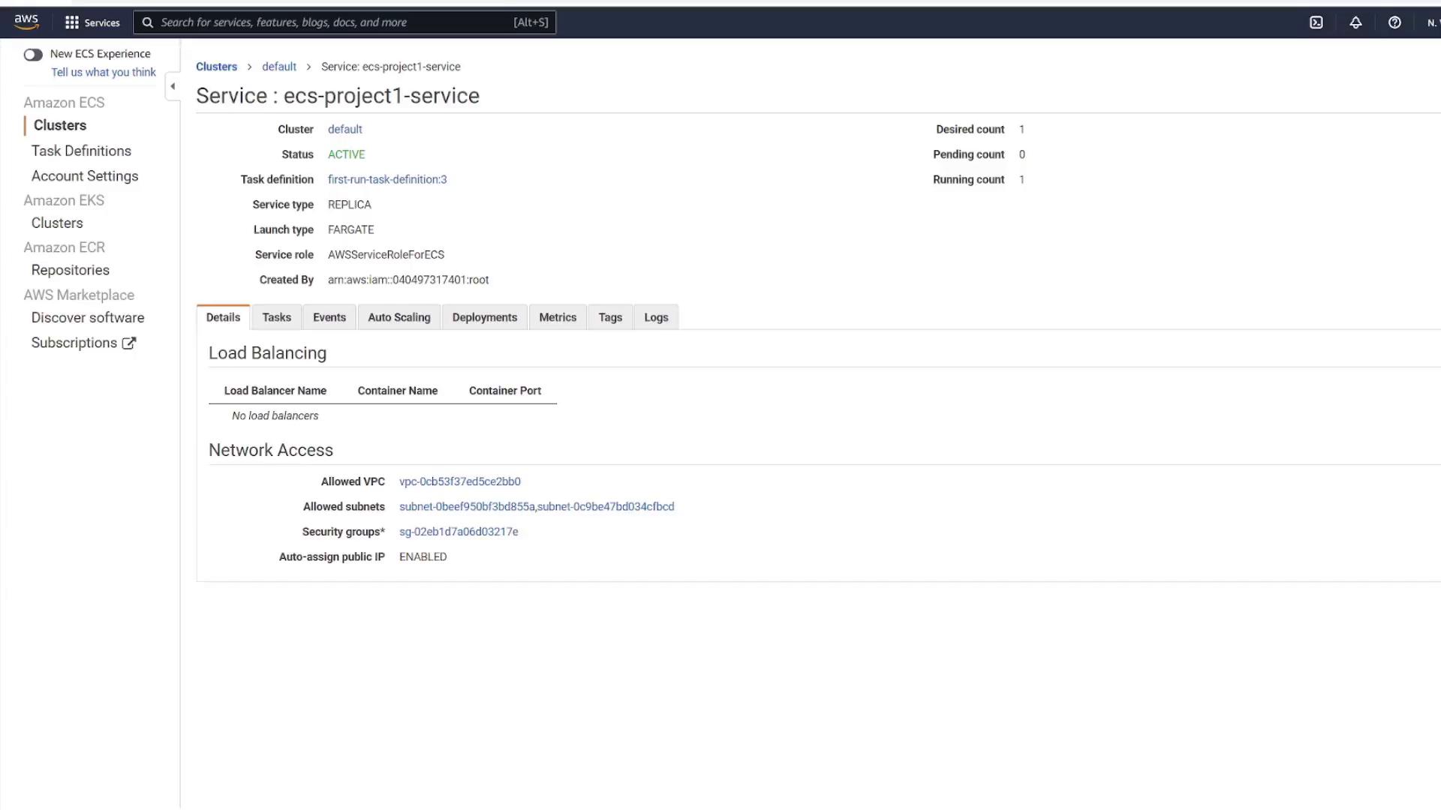
Task: Open Task Definitions in sidebar
Action: 81,151
